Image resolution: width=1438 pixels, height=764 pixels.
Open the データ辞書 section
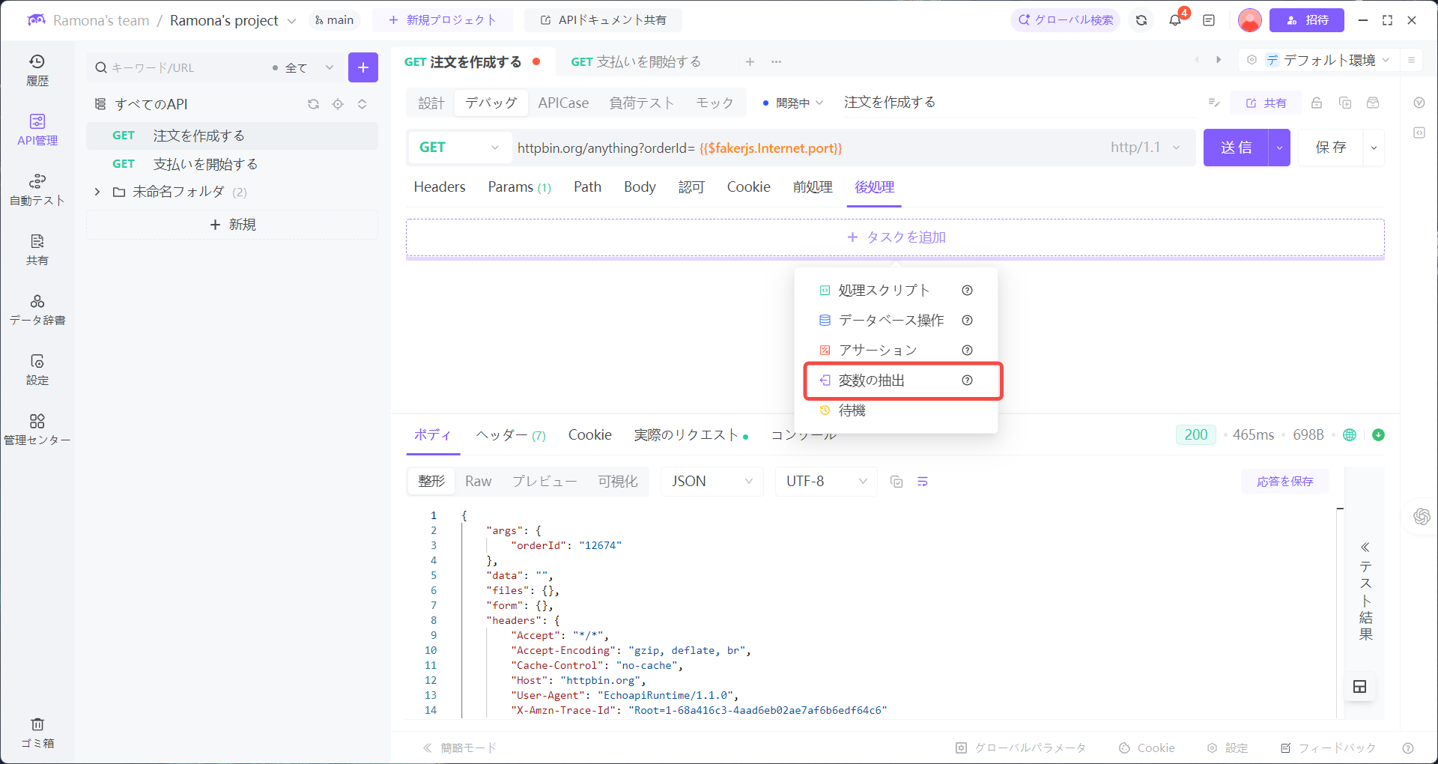(37, 309)
